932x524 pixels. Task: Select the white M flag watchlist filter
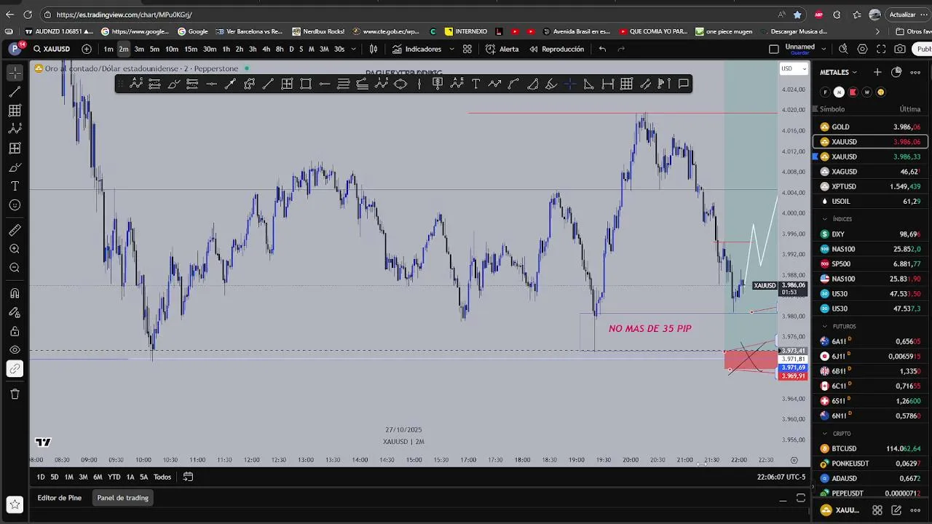[x=839, y=92]
